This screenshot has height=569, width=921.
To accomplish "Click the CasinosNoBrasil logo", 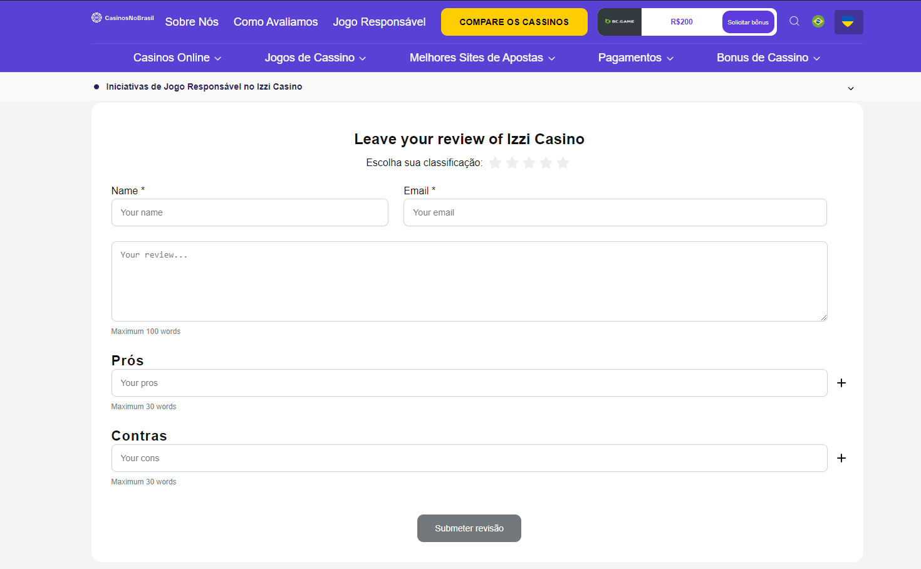I will click(123, 18).
